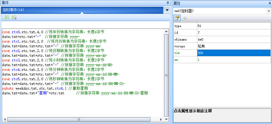Click the property list view icon
This screenshot has height=124, width=272.
click(177, 18)
